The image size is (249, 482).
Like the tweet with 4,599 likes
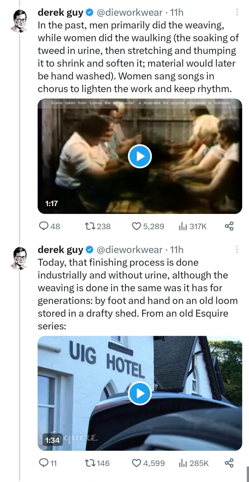[136, 463]
